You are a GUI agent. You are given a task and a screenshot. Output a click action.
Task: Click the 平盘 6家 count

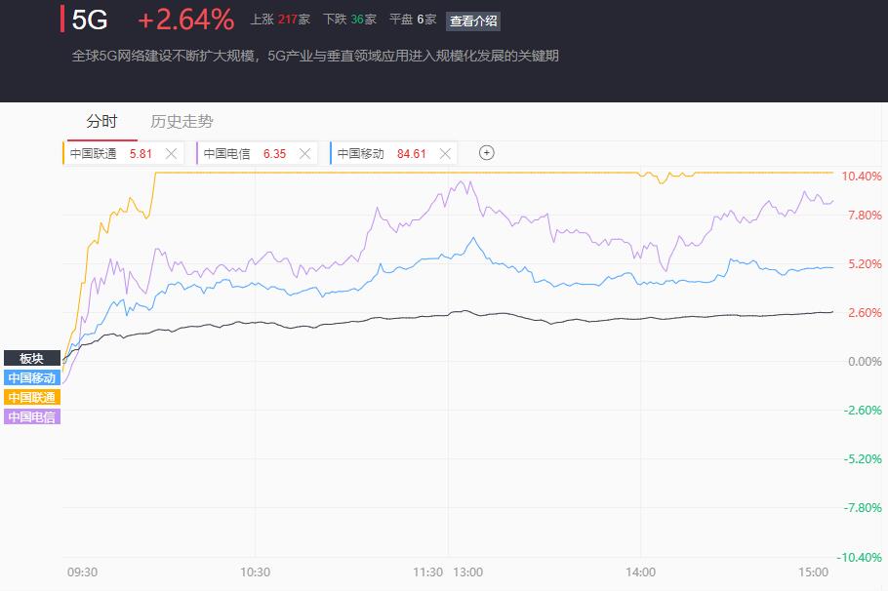[x=413, y=20]
